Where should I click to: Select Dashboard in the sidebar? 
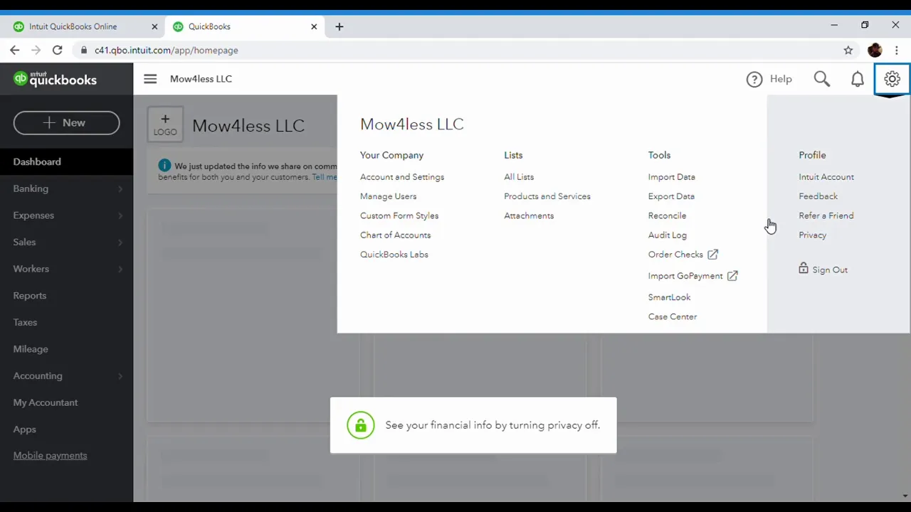click(x=66, y=161)
